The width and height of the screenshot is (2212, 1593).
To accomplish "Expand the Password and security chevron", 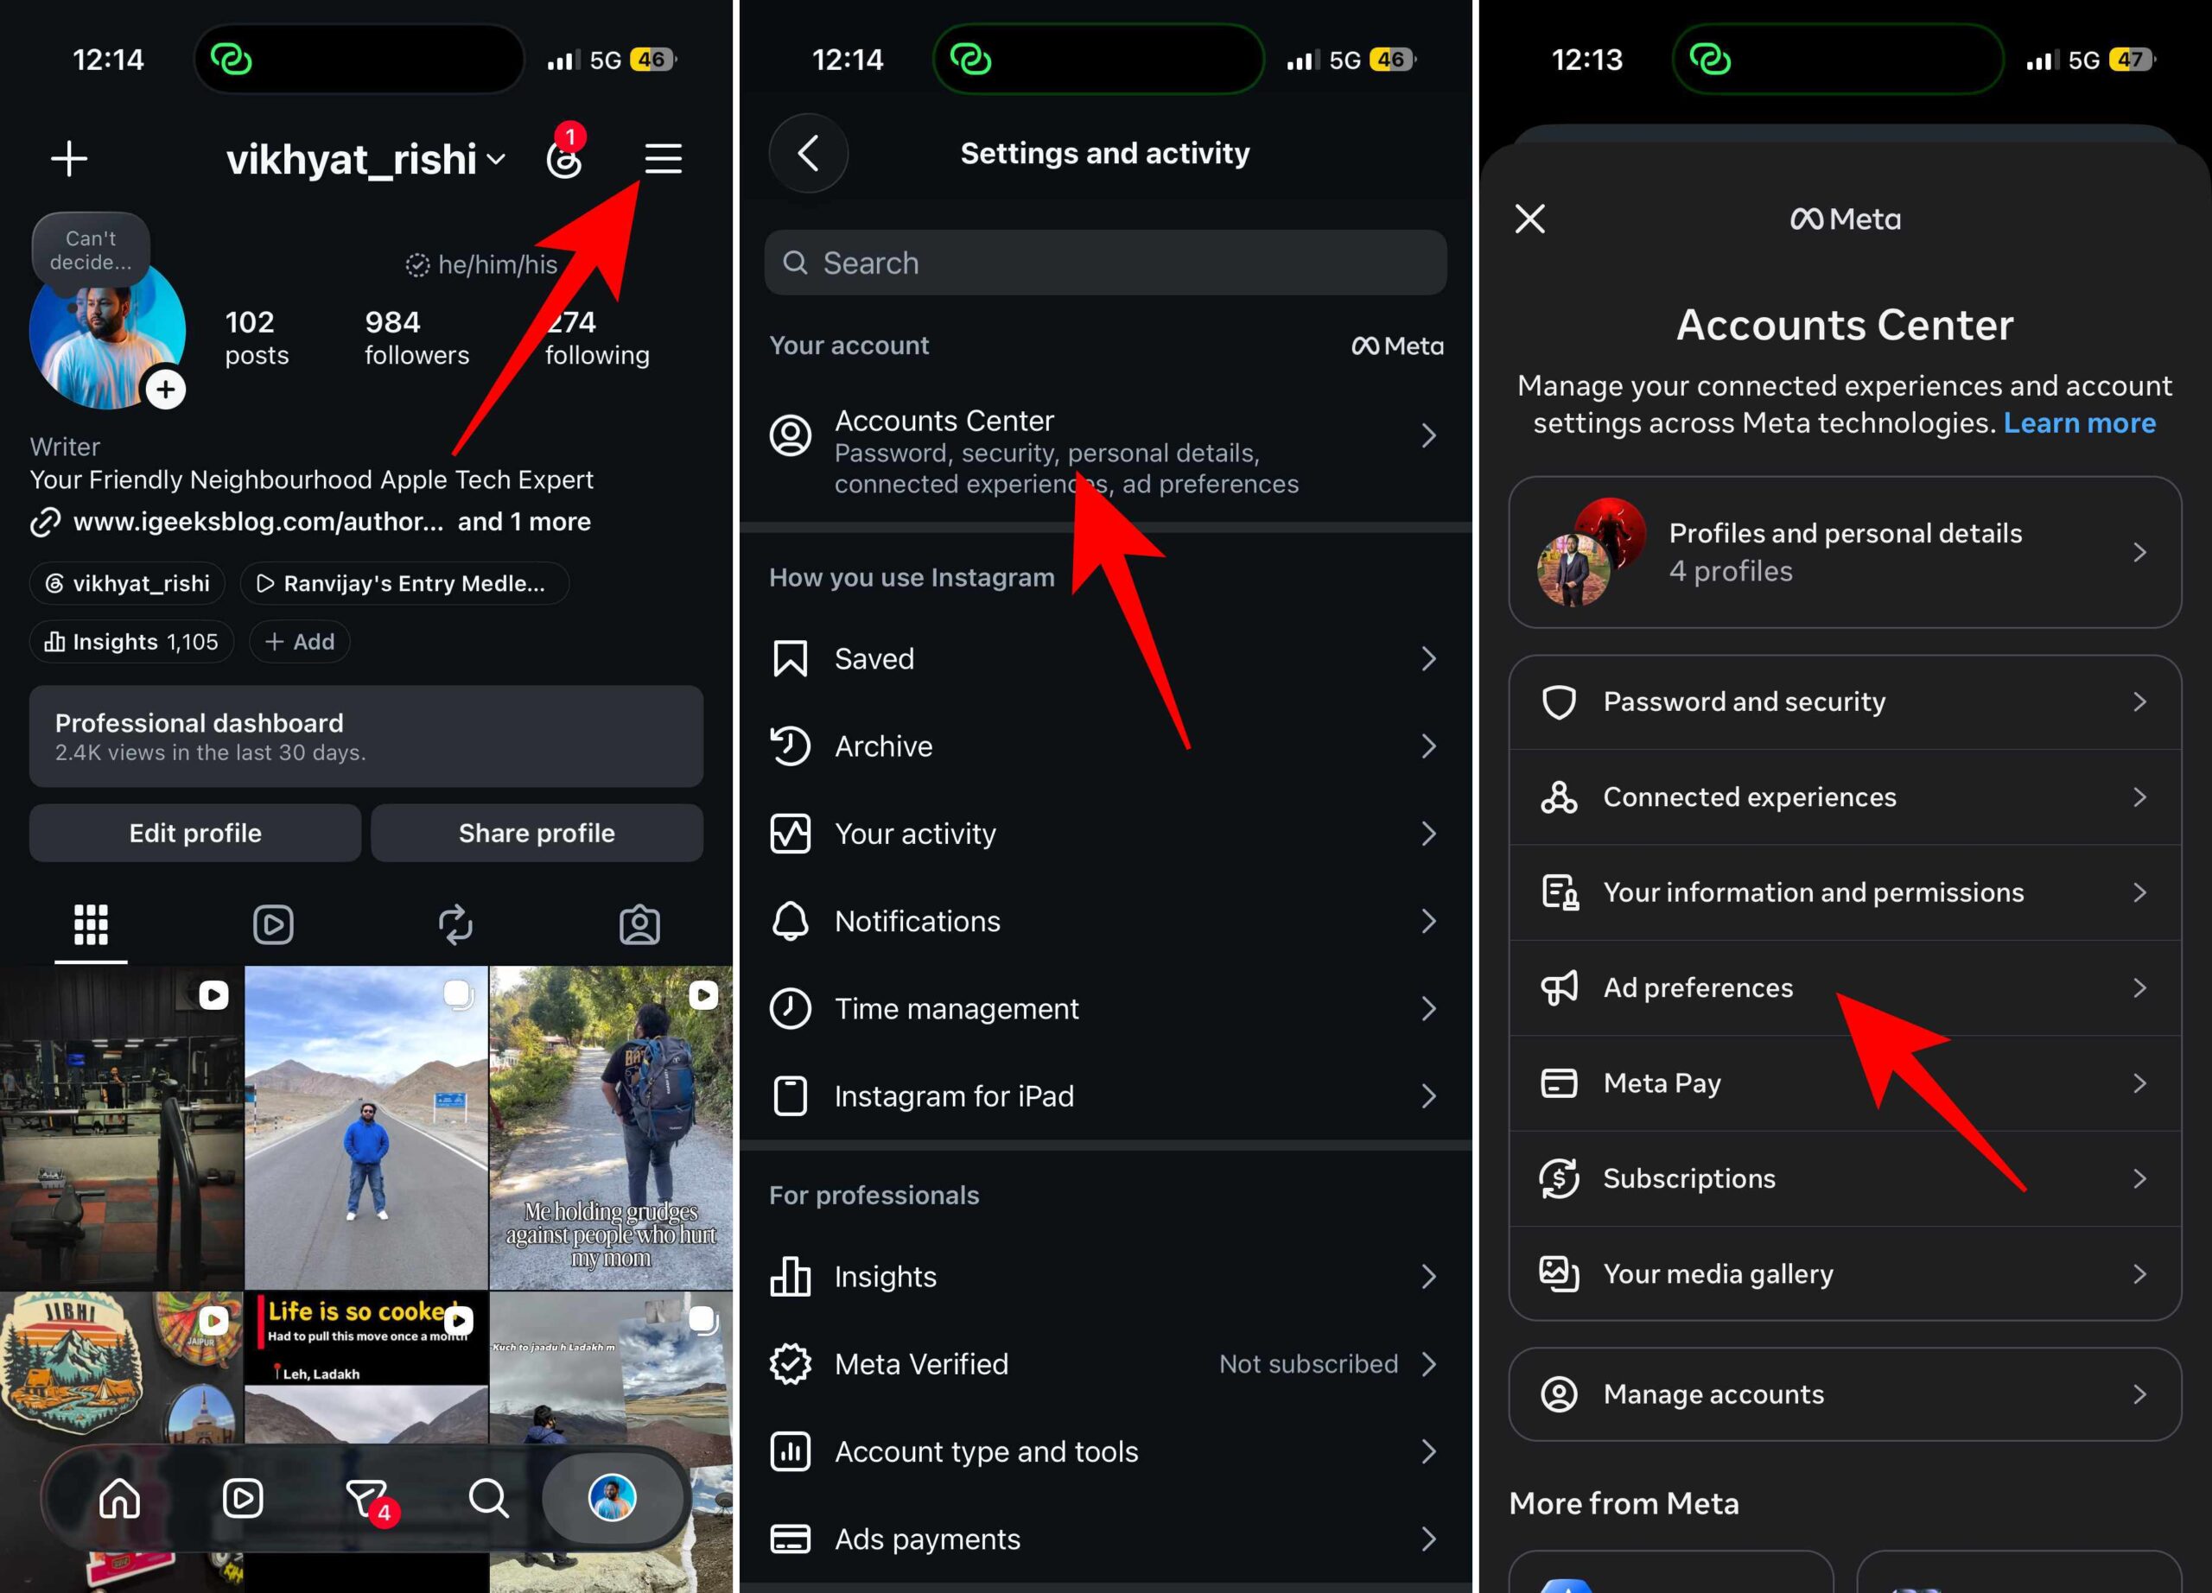I will [2139, 702].
